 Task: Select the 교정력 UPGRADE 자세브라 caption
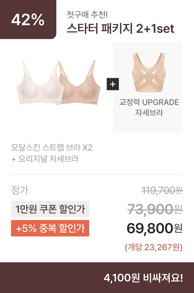tap(149, 107)
